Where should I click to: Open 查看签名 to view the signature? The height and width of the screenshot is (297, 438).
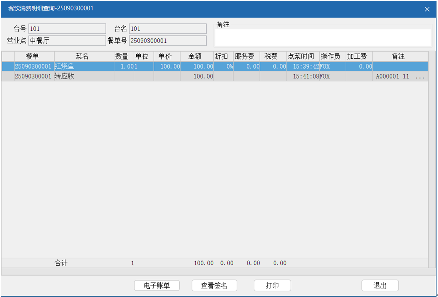[214, 286]
